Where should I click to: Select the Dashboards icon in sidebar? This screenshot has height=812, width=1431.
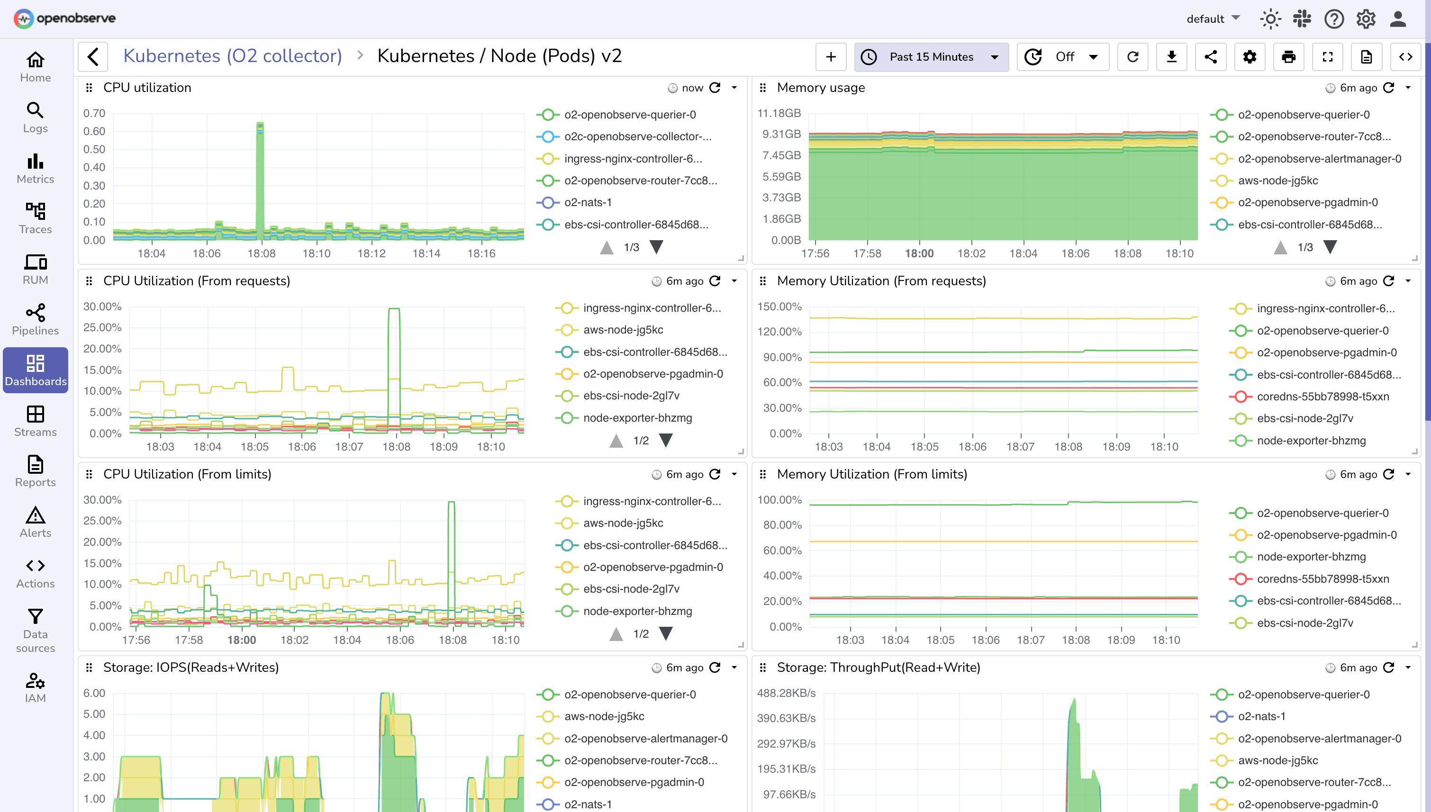35,370
